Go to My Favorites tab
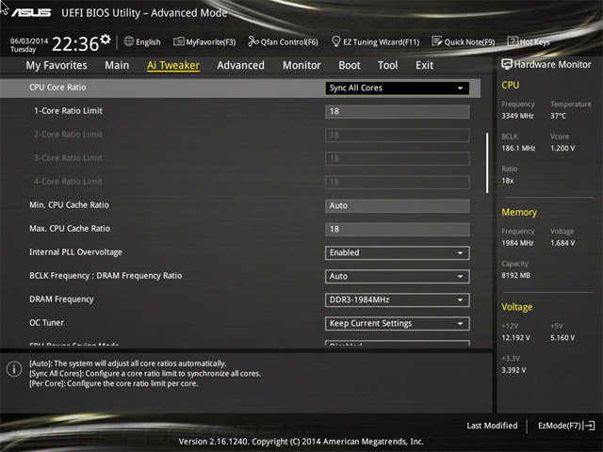Viewport: 603px width, 452px height. click(x=57, y=65)
